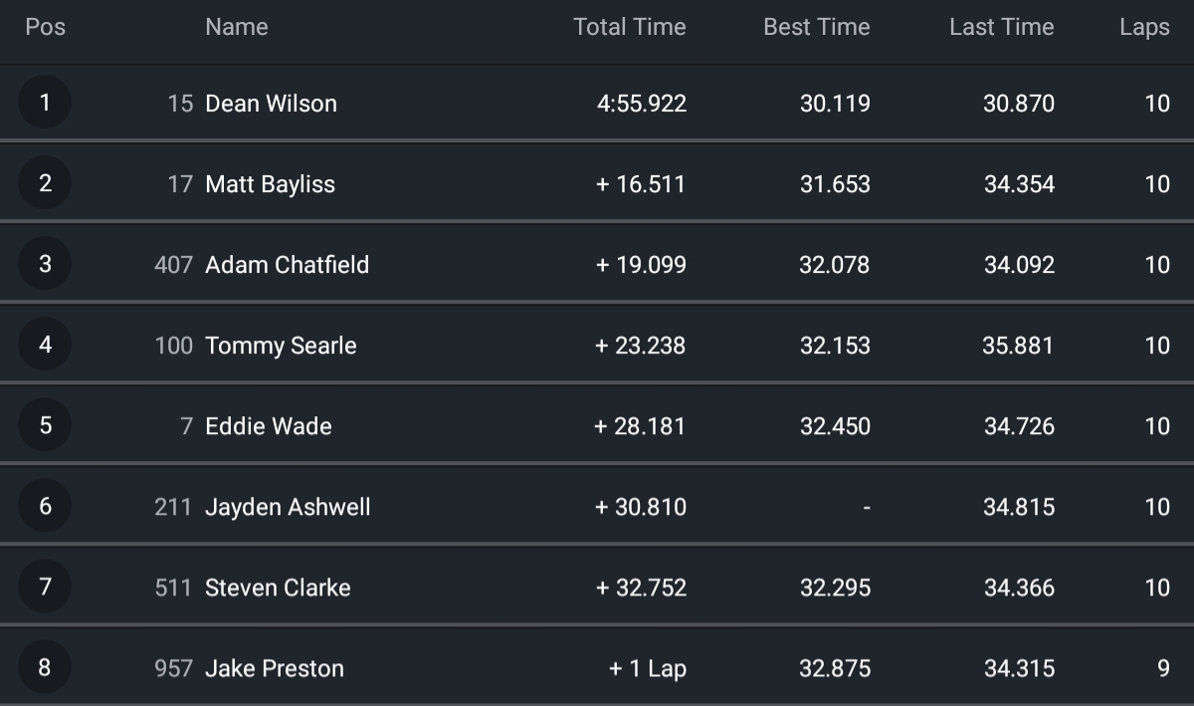The height and width of the screenshot is (706, 1194).
Task: Click the position 8 circle badge
Action: coord(45,667)
